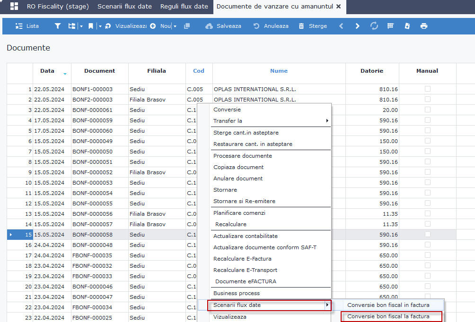Viewport: 475px width, 322px height.
Task: Click the Salveaza button
Action: 223,26
